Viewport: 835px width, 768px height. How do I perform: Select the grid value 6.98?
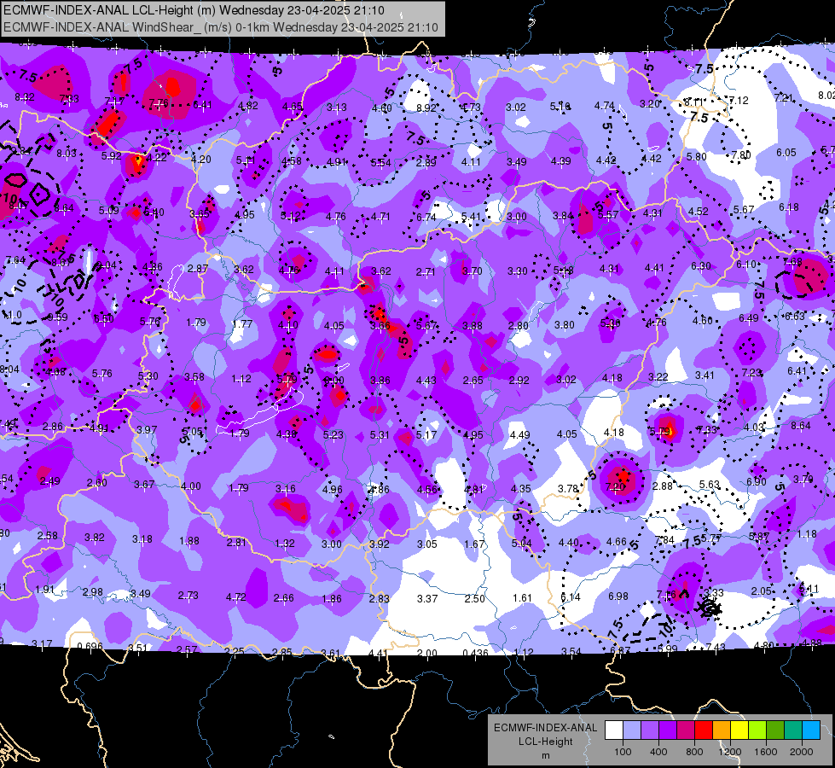pyautogui.click(x=618, y=596)
